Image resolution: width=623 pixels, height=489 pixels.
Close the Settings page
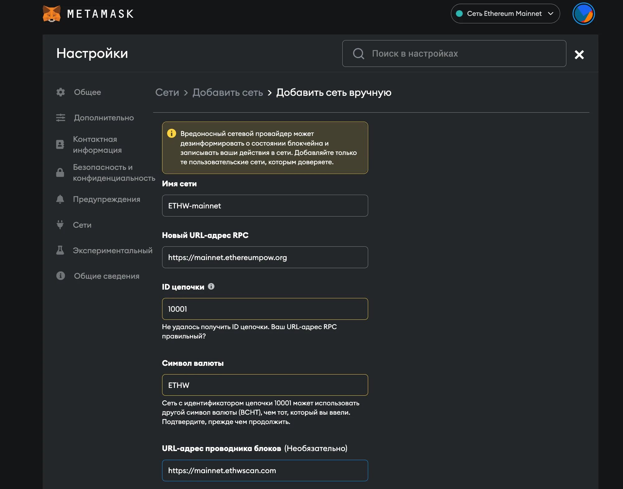point(579,54)
